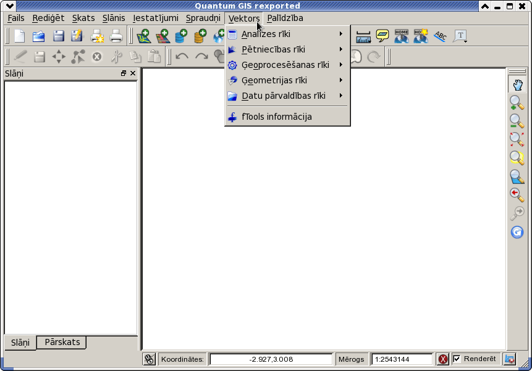The image size is (532, 371).
Task: Click the Koordinātes value field
Action: point(271,359)
